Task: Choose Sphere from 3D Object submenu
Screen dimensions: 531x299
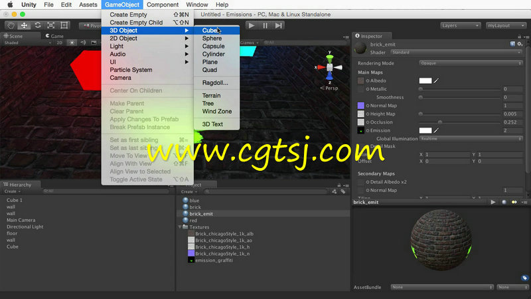Action: pos(217,39)
